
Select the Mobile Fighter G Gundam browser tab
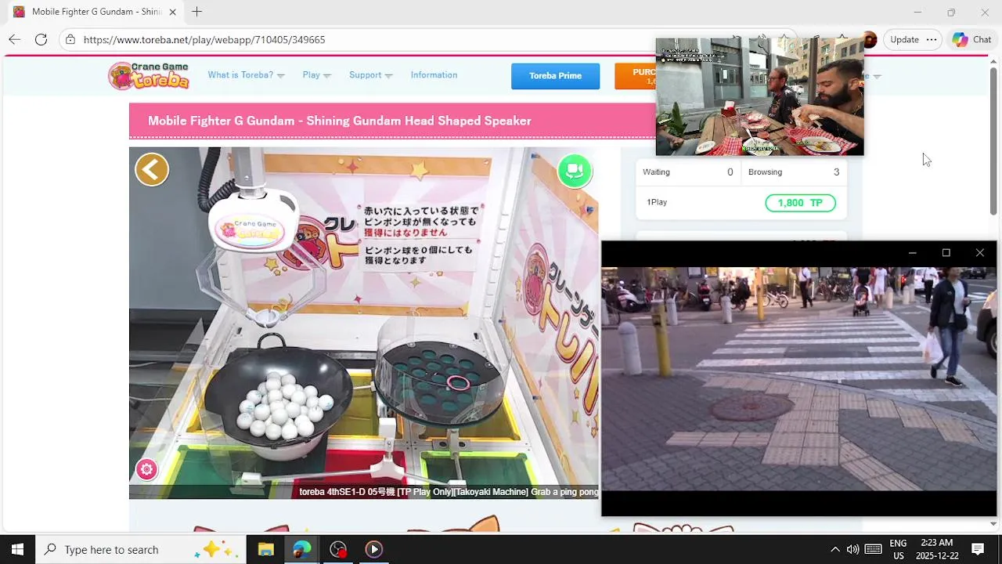click(94, 12)
